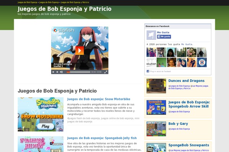229x152 pixels.
Task: Click 'Juegos de Bob Esponja' tag under Bob y Gary
Action: pos(180,129)
